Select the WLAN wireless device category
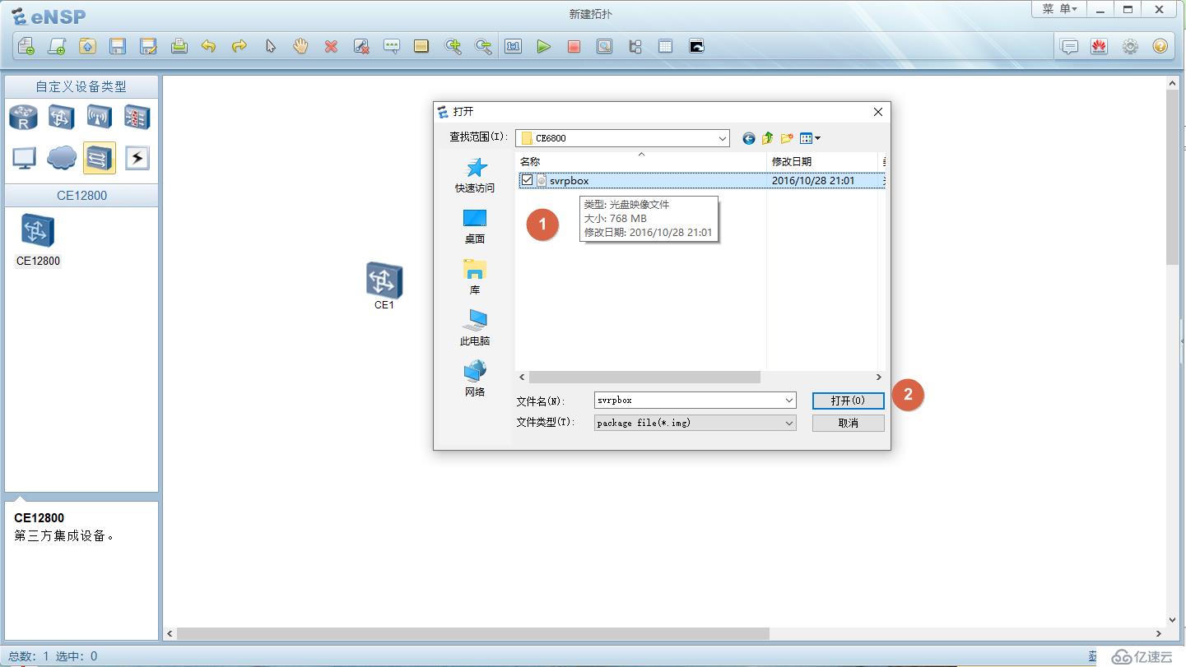The width and height of the screenshot is (1186, 667). click(x=100, y=118)
